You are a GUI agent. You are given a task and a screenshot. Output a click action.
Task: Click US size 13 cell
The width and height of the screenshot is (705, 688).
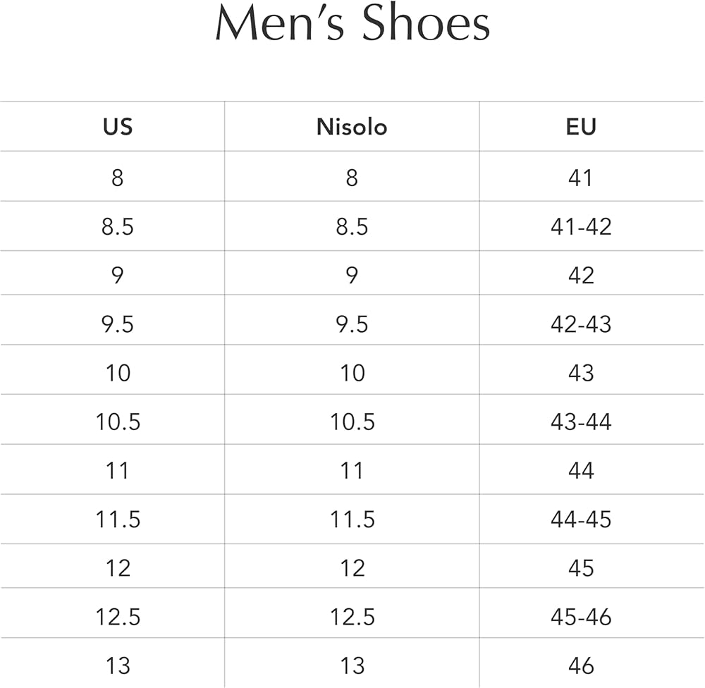[x=118, y=665]
